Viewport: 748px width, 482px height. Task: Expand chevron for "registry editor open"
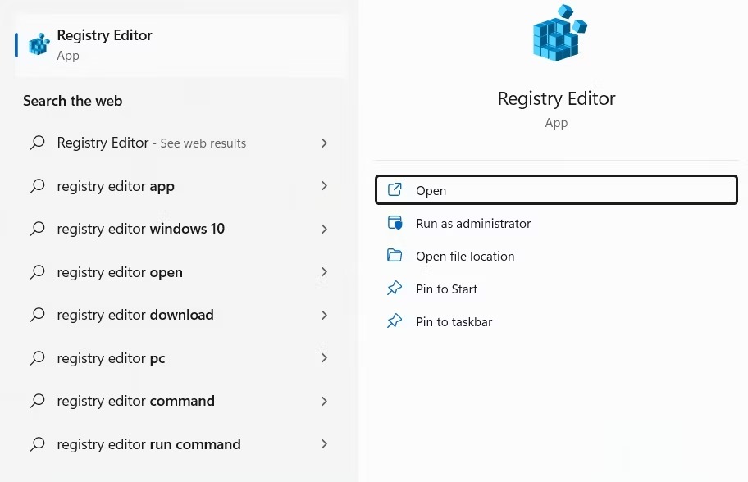(x=325, y=272)
